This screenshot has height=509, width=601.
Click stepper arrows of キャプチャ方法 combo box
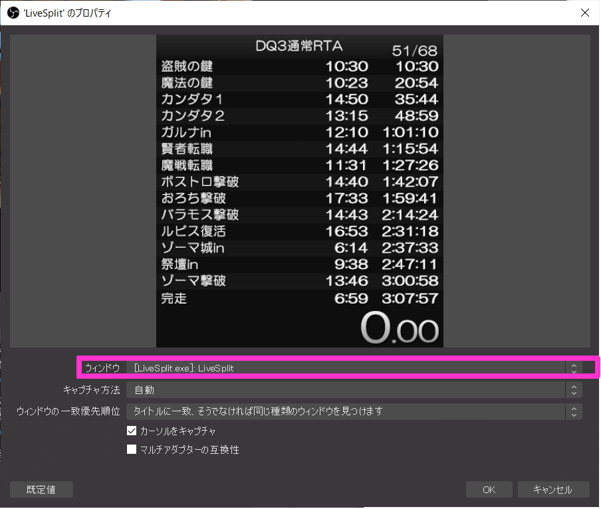pos(574,390)
